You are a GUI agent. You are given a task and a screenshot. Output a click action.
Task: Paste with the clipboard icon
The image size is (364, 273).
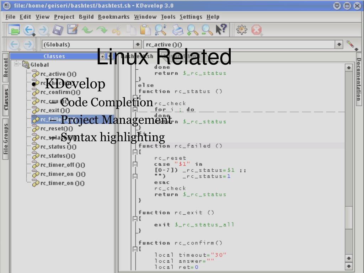point(145,30)
